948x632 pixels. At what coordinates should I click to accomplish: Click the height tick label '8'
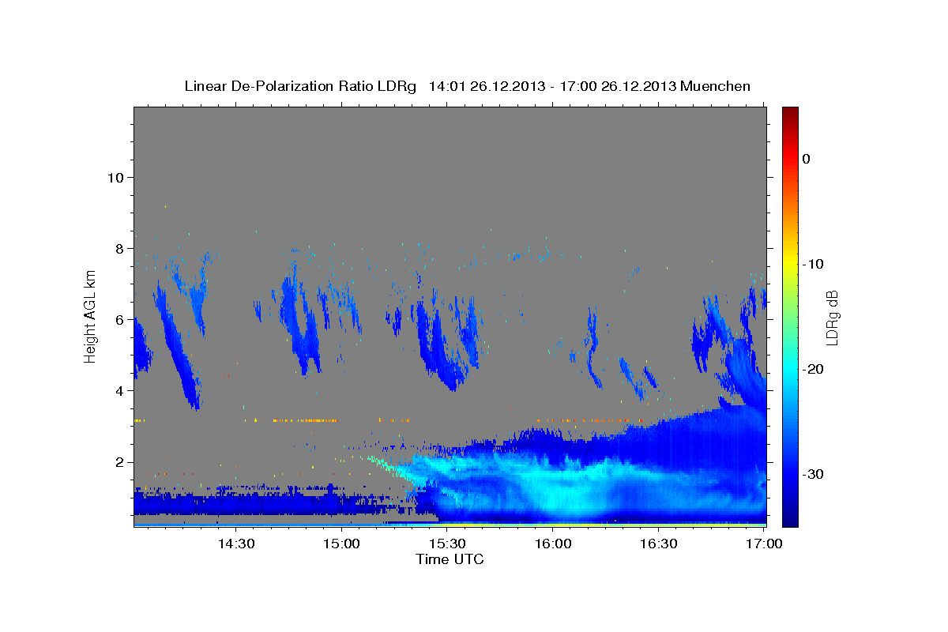coord(118,249)
